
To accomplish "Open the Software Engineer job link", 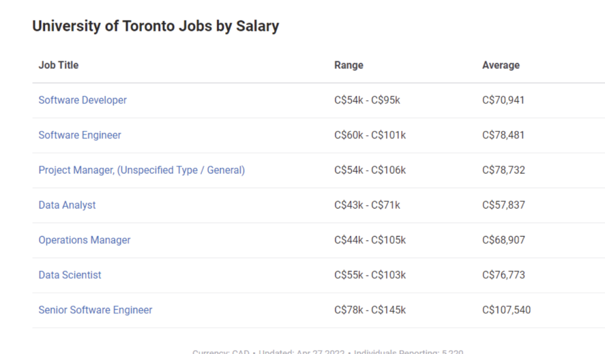I will click(80, 135).
